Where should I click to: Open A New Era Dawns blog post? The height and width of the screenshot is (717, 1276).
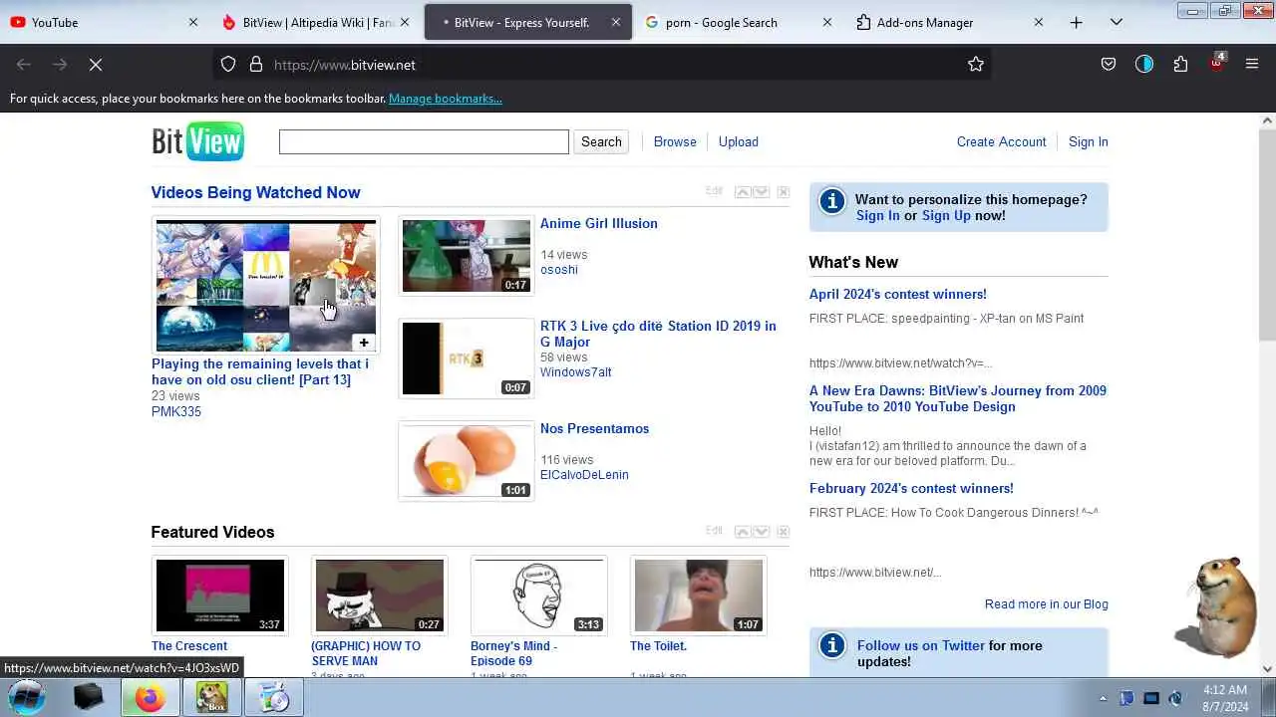pyautogui.click(x=958, y=398)
